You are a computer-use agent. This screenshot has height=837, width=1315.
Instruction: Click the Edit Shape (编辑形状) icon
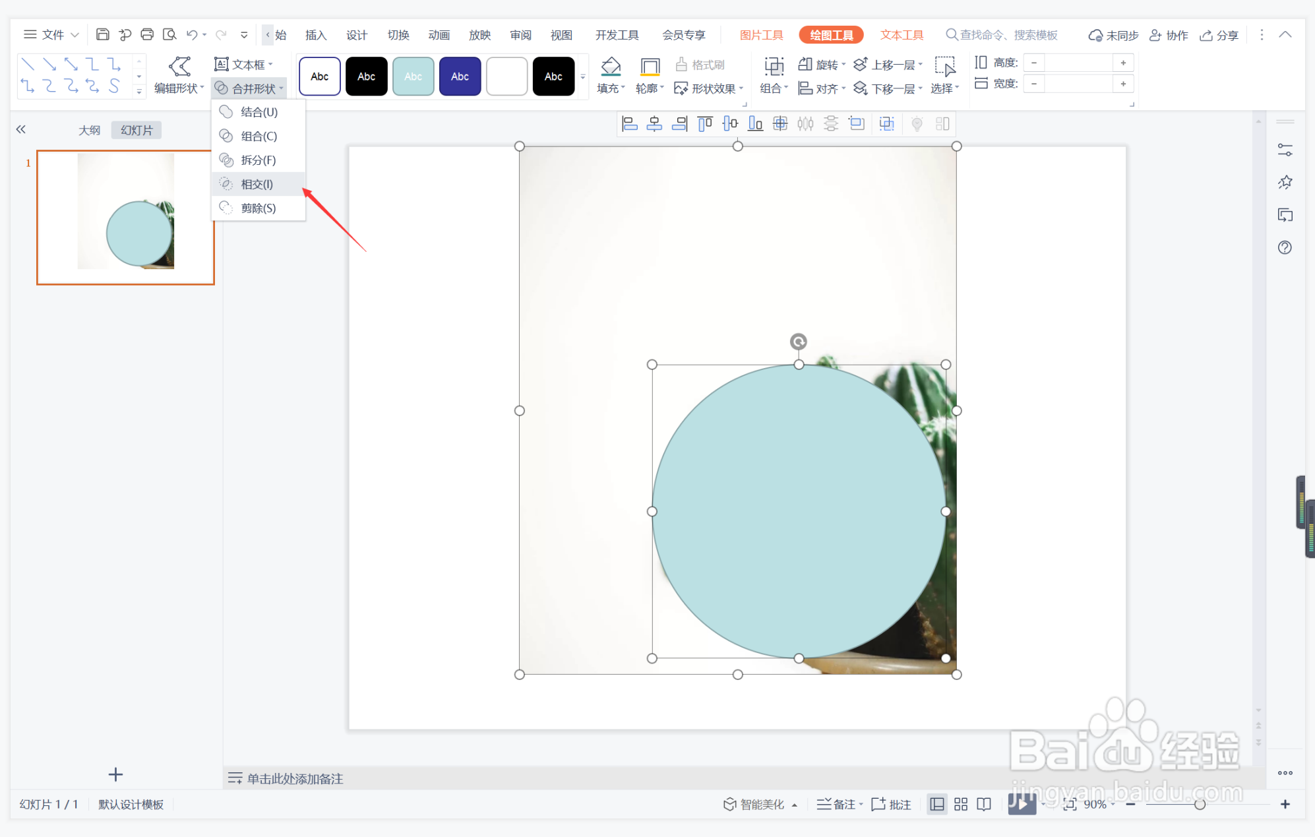(x=179, y=67)
